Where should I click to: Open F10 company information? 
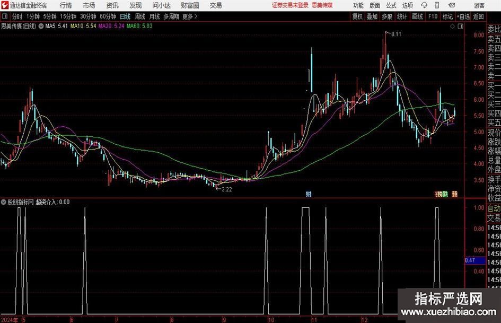[433, 16]
